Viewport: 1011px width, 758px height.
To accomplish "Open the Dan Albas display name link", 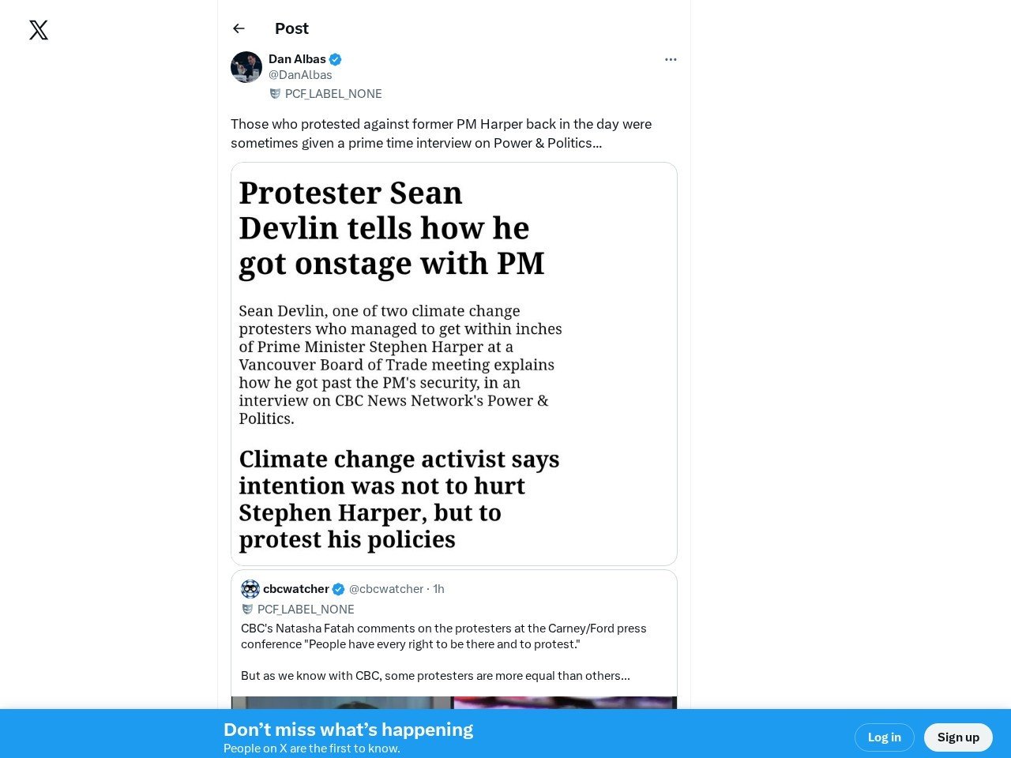I will 297,59.
